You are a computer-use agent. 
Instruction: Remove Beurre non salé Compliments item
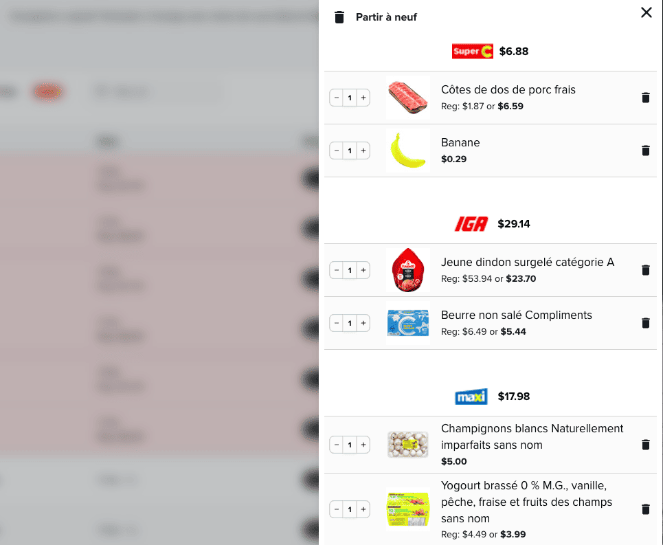click(645, 323)
